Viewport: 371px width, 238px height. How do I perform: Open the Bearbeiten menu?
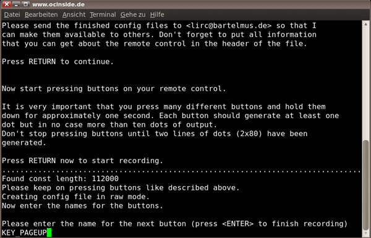click(41, 15)
